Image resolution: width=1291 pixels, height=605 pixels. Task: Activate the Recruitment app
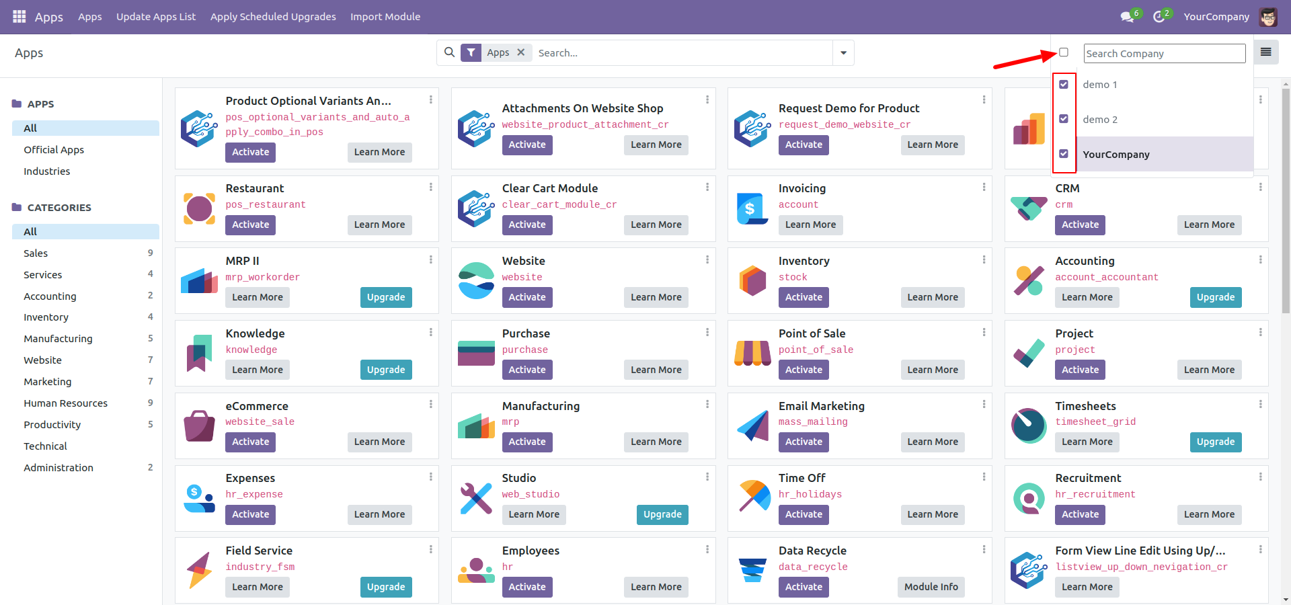click(x=1080, y=514)
